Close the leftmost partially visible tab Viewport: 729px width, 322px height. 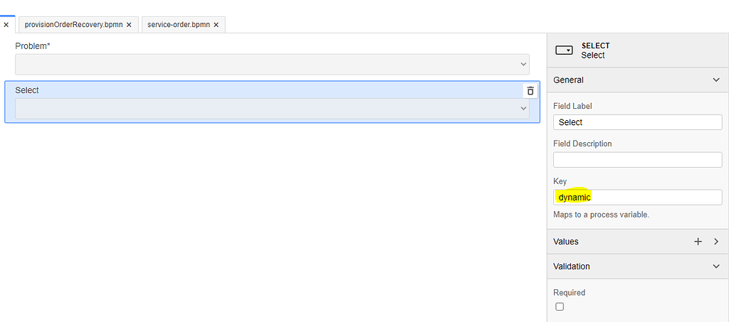click(x=6, y=25)
